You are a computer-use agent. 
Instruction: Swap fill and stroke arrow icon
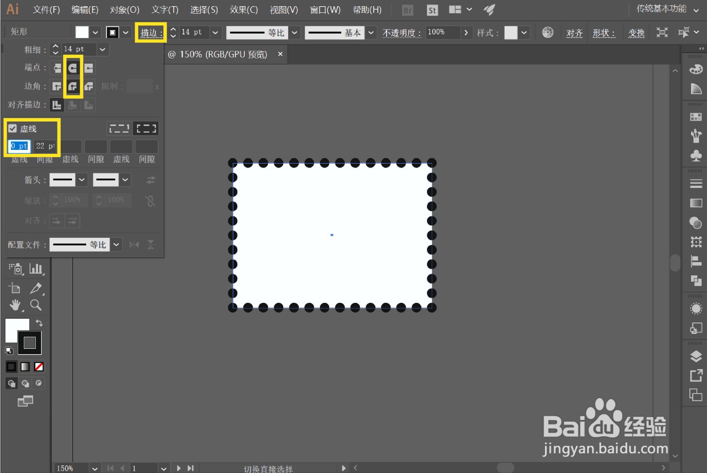39,323
